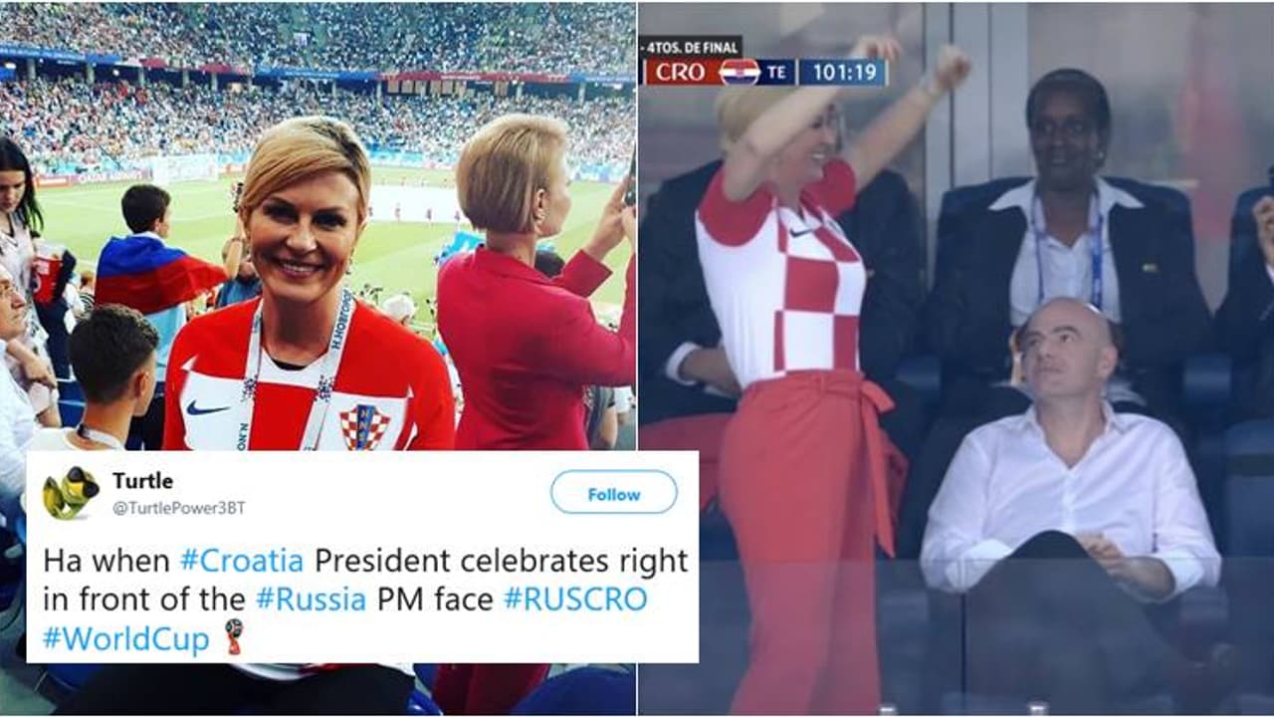This screenshot has height=717, width=1274.
Task: Click the 4TOS. DE FINAL label
Action: (x=690, y=46)
